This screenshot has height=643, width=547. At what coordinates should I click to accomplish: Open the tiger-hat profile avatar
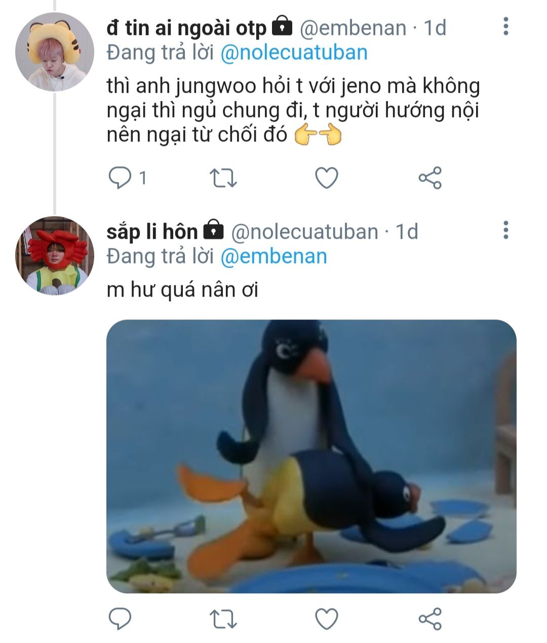point(55,52)
